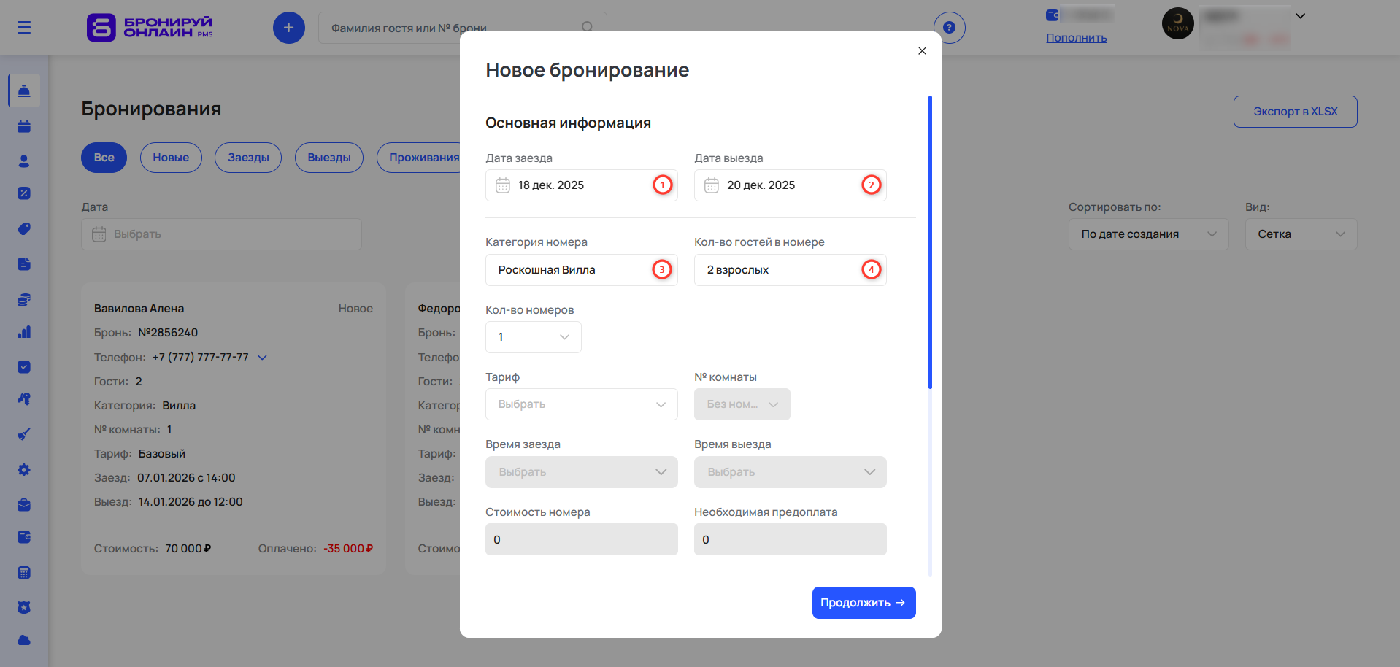The height and width of the screenshot is (667, 1400).
Task: Expand the Кол-во номеров dropdown
Action: (533, 337)
